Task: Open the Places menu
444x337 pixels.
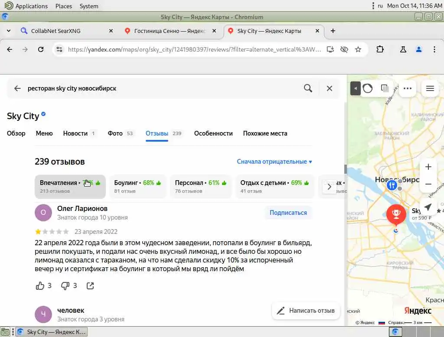Action: (64, 6)
